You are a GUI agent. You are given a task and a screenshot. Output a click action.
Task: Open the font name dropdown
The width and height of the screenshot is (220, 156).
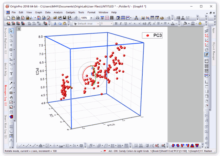tap(98, 24)
